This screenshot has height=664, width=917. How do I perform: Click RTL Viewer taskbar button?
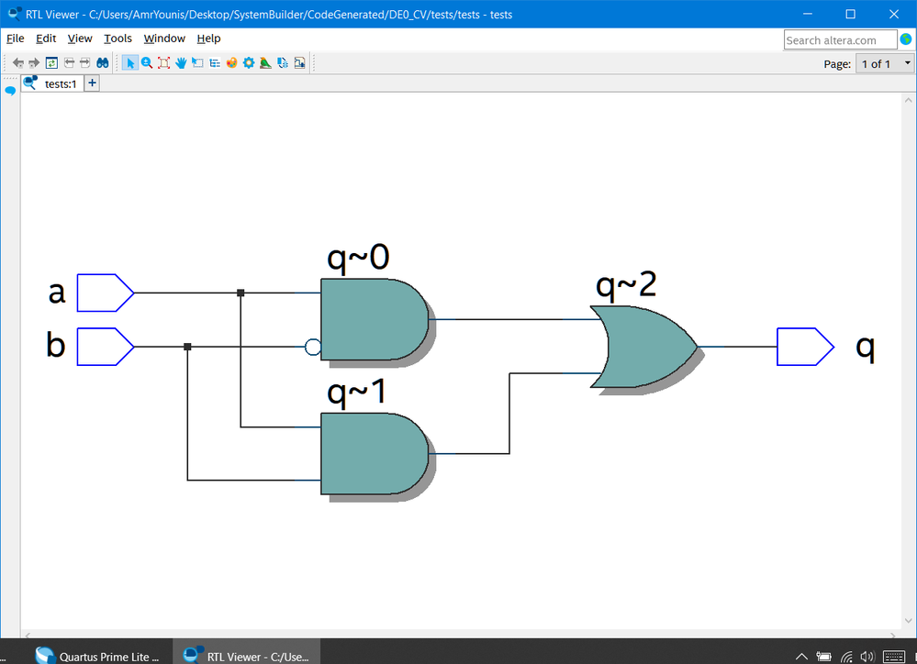click(x=246, y=656)
